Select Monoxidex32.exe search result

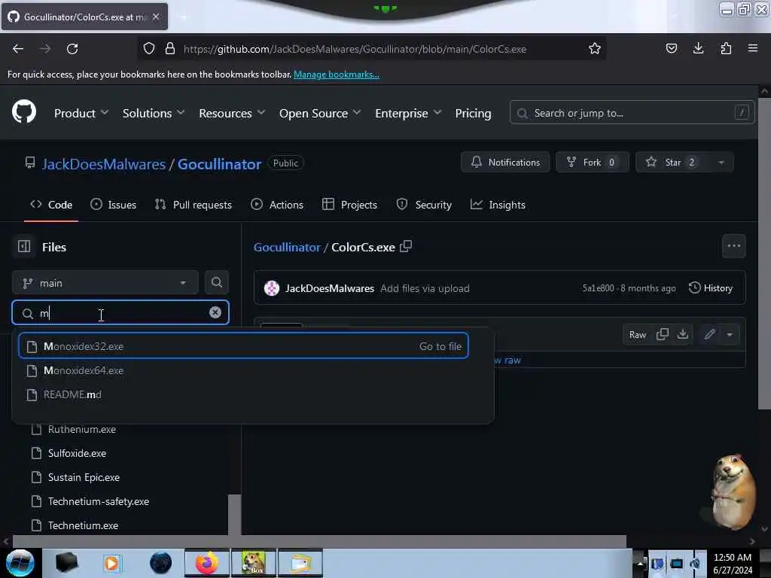(243, 346)
